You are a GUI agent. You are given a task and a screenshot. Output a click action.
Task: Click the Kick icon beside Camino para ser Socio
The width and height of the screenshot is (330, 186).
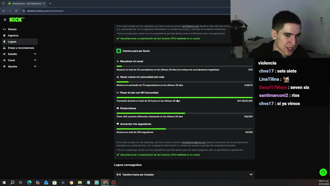point(119,51)
